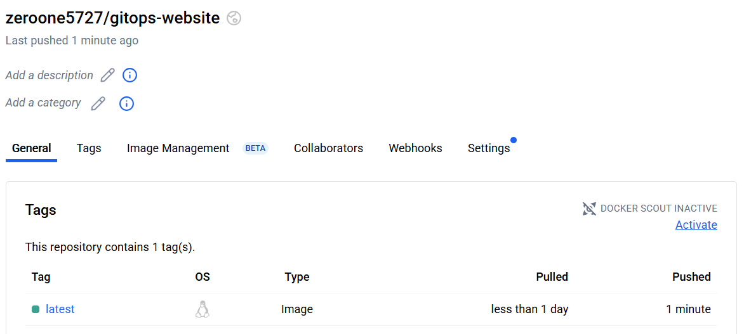The image size is (744, 334).
Task: Open the Webhooks tab
Action: click(x=415, y=148)
